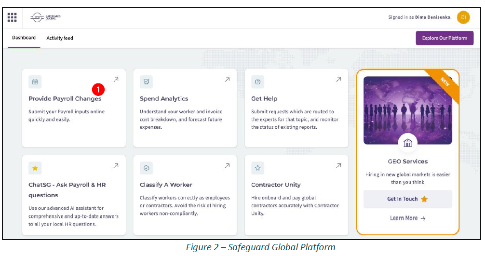Click the GEO Services bank building icon
The width and height of the screenshot is (485, 256).
408,143
